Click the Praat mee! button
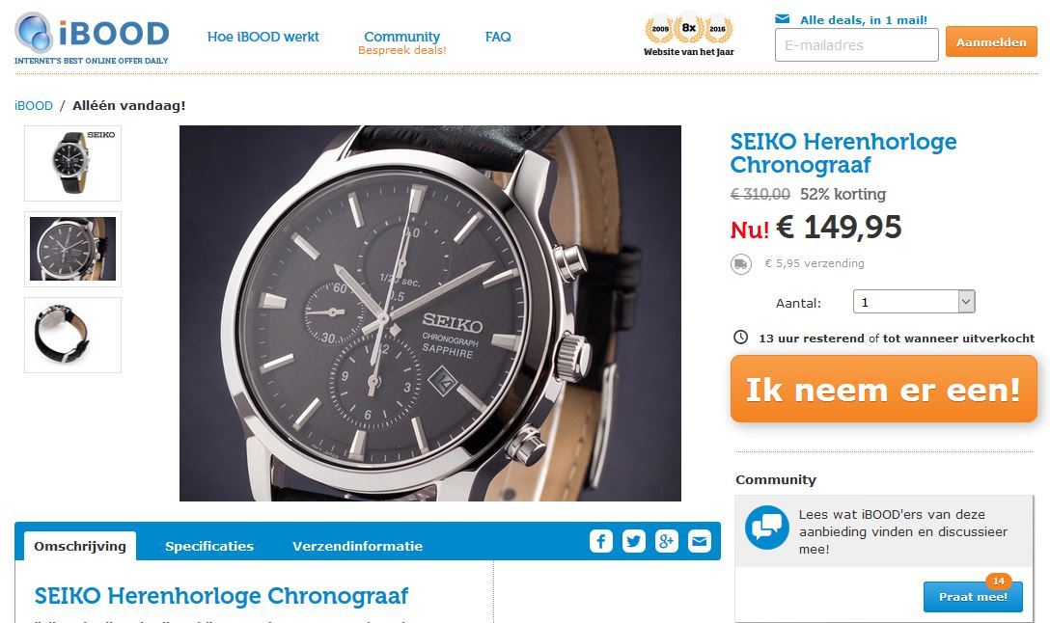The height and width of the screenshot is (623, 1050). pos(973,596)
